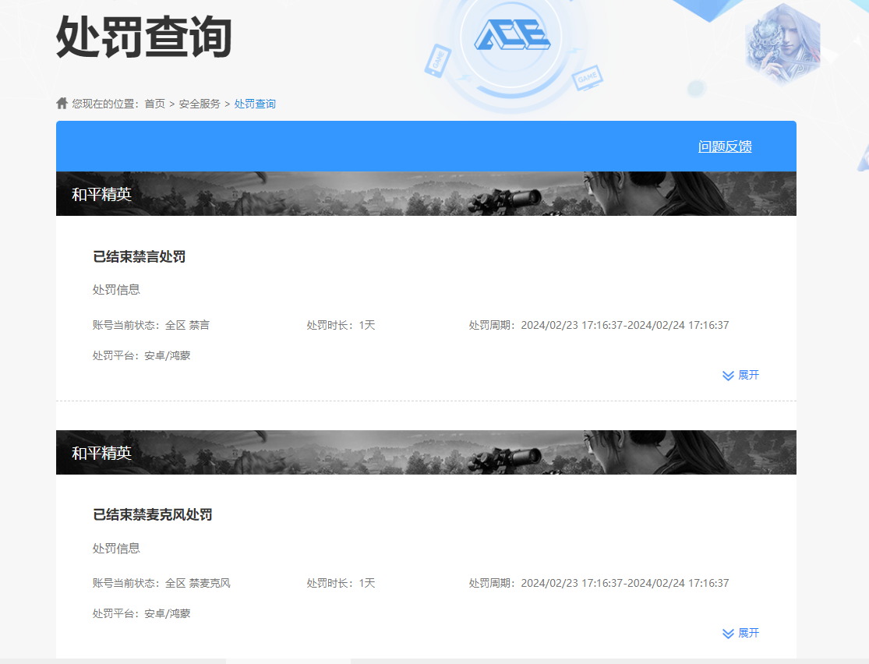The image size is (869, 664).
Task: Click 账号当前状态: 全区 禁言 text
Action: click(150, 325)
